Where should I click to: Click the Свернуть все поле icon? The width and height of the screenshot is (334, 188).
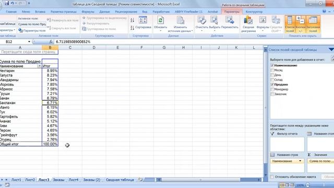[x=49, y=28]
